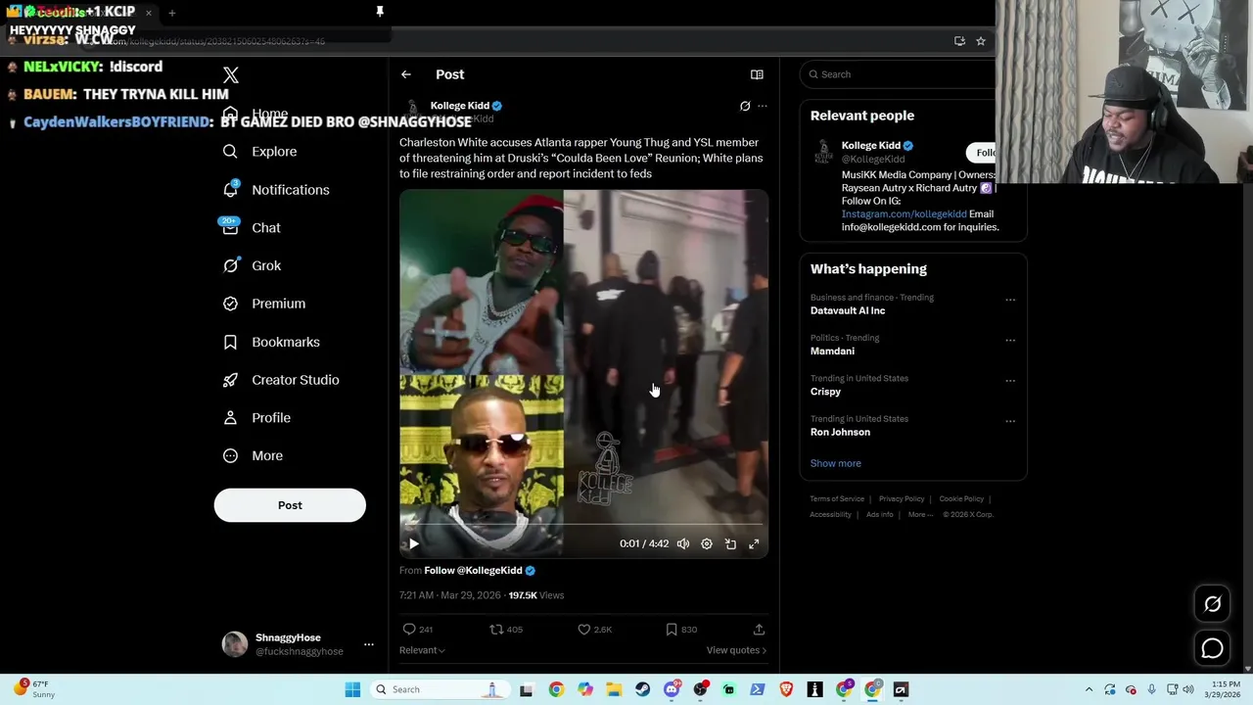This screenshot has height=705, width=1253.
Task: Open the Accessibility footer link
Action: click(830, 515)
